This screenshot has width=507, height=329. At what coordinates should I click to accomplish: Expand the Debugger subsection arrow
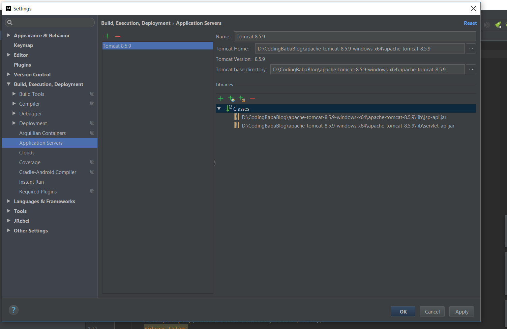[x=14, y=113]
